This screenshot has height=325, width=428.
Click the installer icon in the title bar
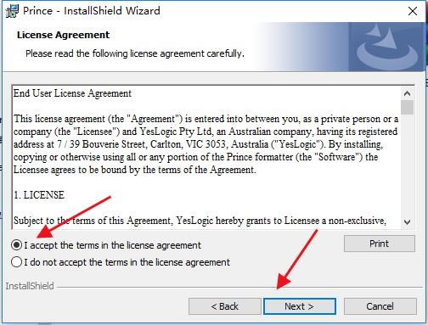coord(12,11)
